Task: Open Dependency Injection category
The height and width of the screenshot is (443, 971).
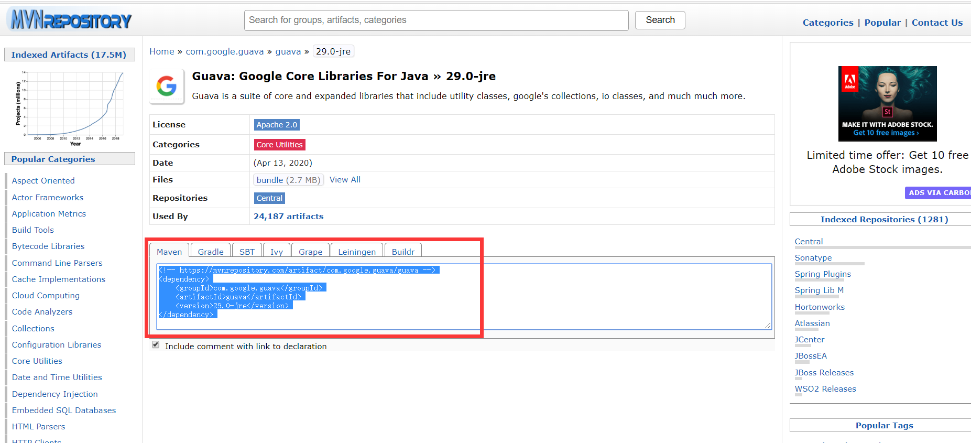Action: point(55,394)
